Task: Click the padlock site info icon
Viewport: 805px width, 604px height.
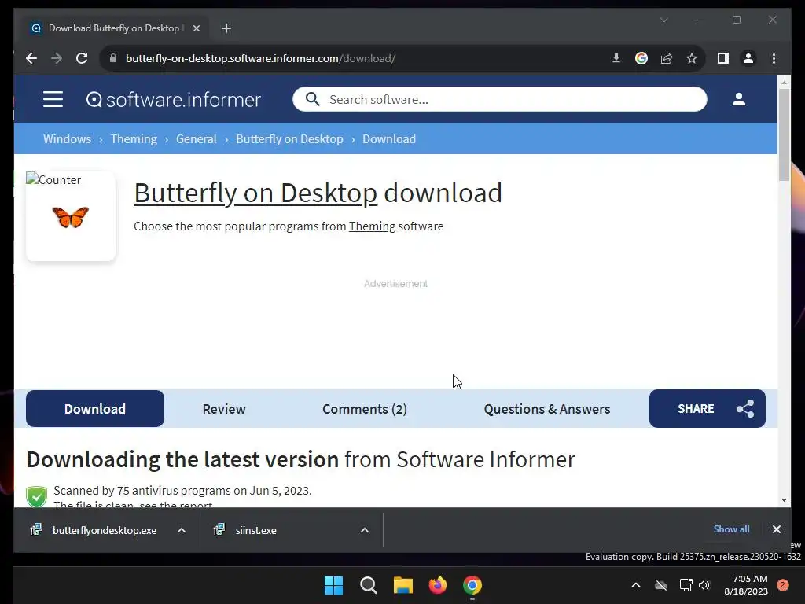Action: 113,58
